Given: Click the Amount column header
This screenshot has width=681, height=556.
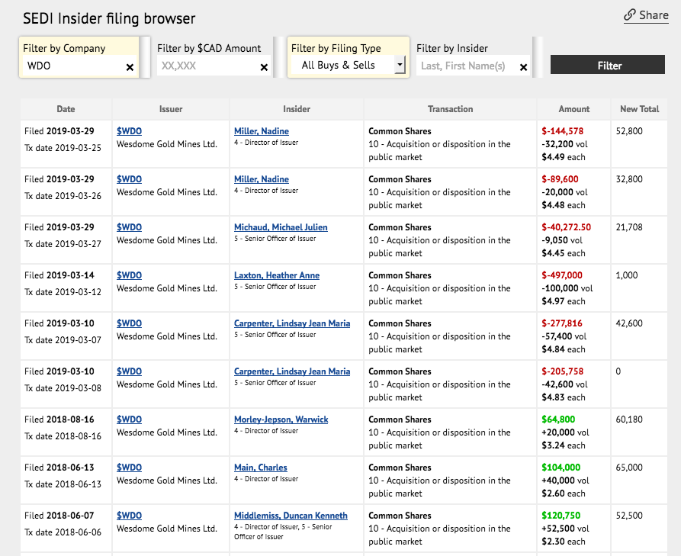Looking at the screenshot, I should coord(574,109).
